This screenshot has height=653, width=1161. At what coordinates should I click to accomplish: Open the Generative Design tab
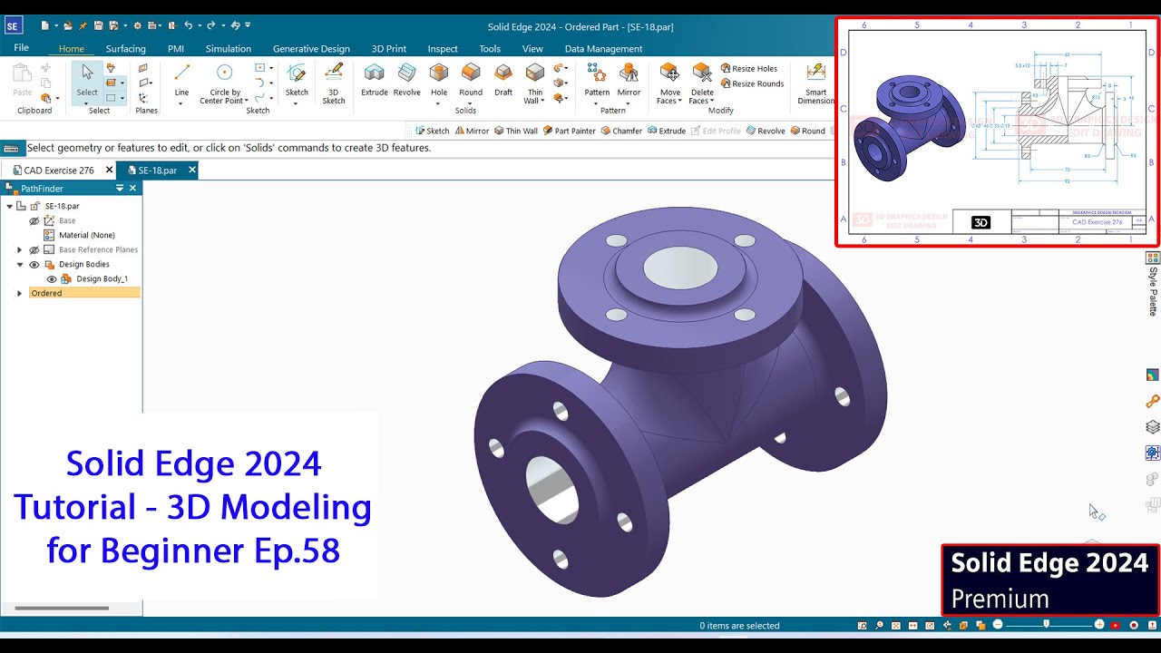point(311,49)
